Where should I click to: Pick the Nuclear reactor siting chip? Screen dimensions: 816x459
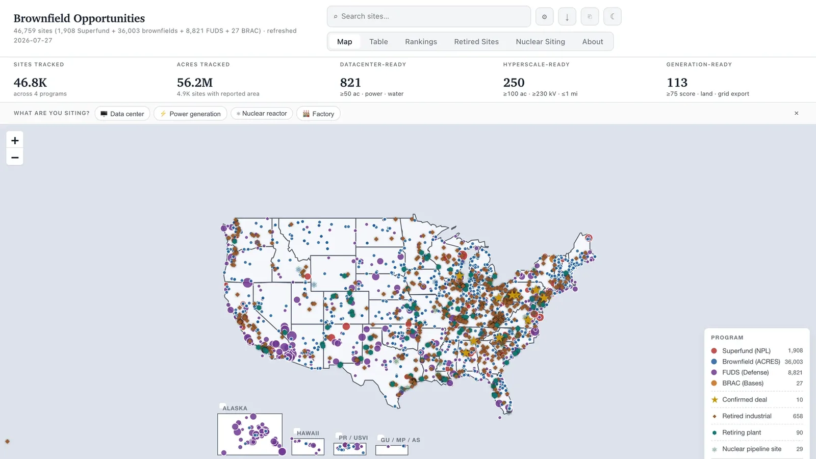262,113
